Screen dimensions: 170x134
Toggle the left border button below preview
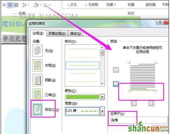coord(134,104)
